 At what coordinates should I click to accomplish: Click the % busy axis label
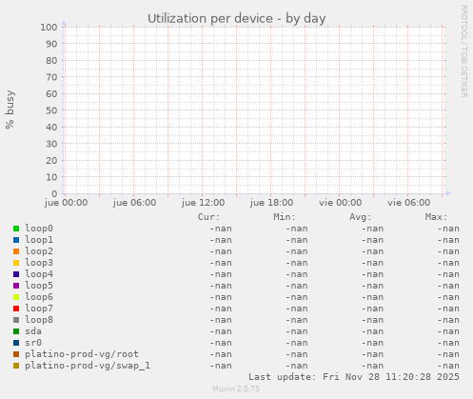pyautogui.click(x=10, y=110)
